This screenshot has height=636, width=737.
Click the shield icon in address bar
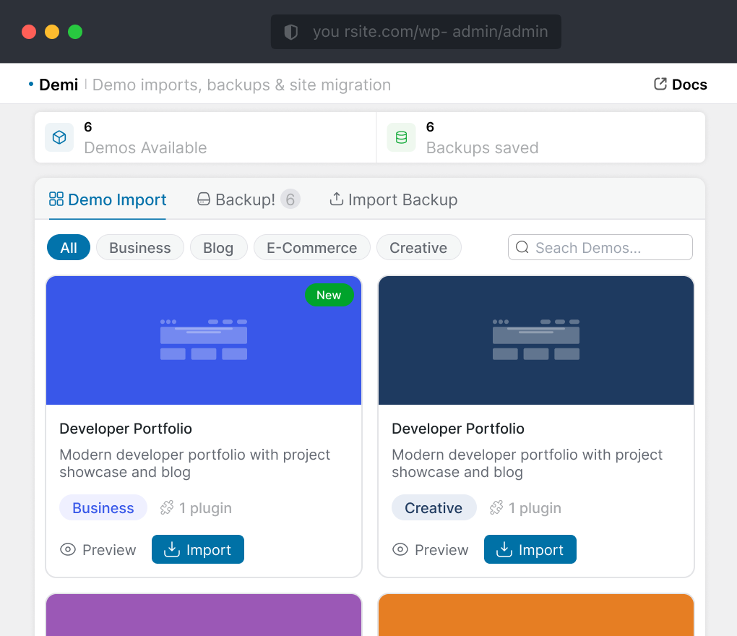click(x=291, y=32)
